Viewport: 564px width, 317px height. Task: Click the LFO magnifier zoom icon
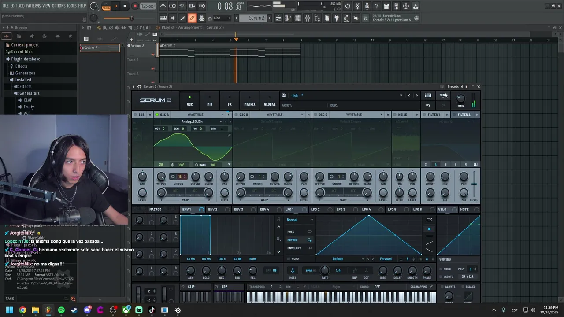(278, 240)
